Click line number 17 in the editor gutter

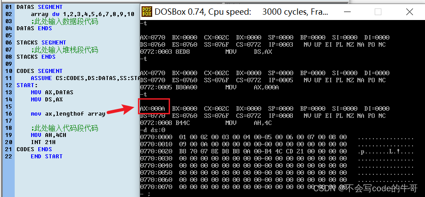(8, 121)
